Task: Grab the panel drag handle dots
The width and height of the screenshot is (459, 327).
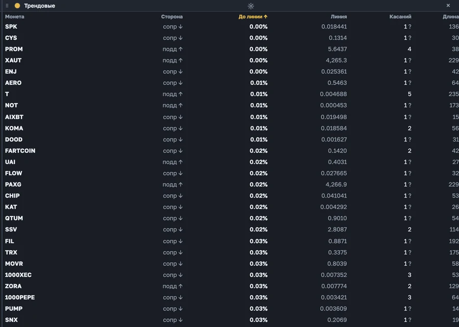Action: (7, 6)
